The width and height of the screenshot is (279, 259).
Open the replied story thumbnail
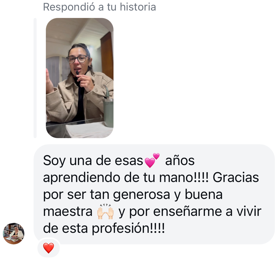[x=80, y=78]
